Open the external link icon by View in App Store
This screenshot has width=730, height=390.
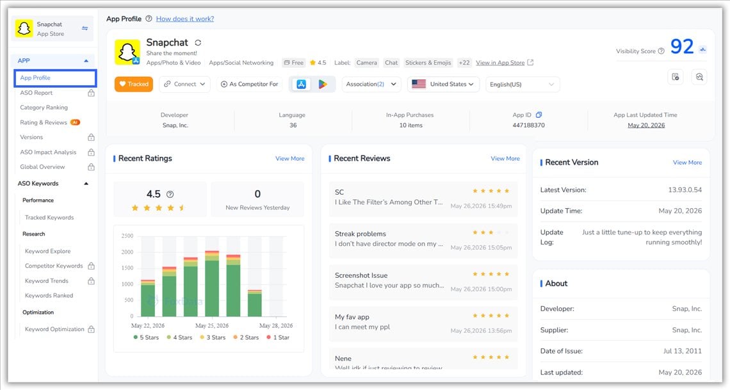click(x=530, y=62)
